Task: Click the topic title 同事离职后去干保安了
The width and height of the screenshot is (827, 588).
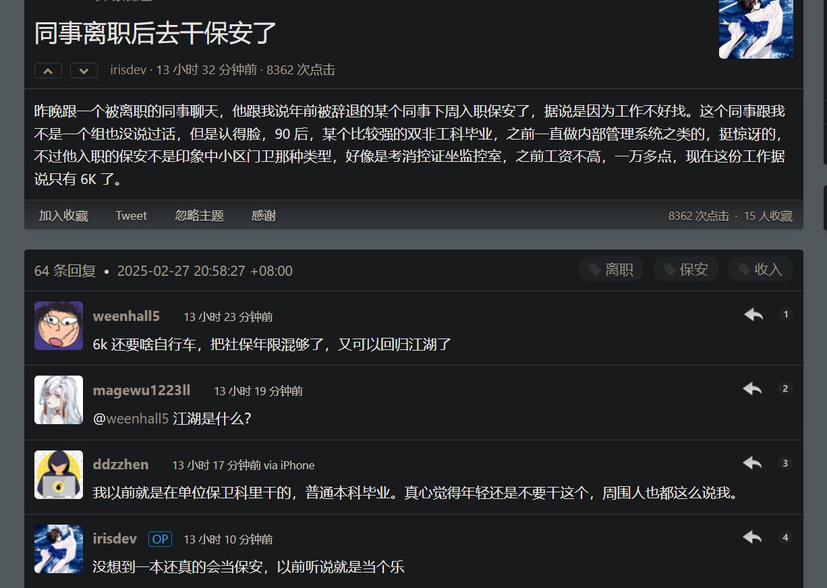Action: tap(156, 33)
